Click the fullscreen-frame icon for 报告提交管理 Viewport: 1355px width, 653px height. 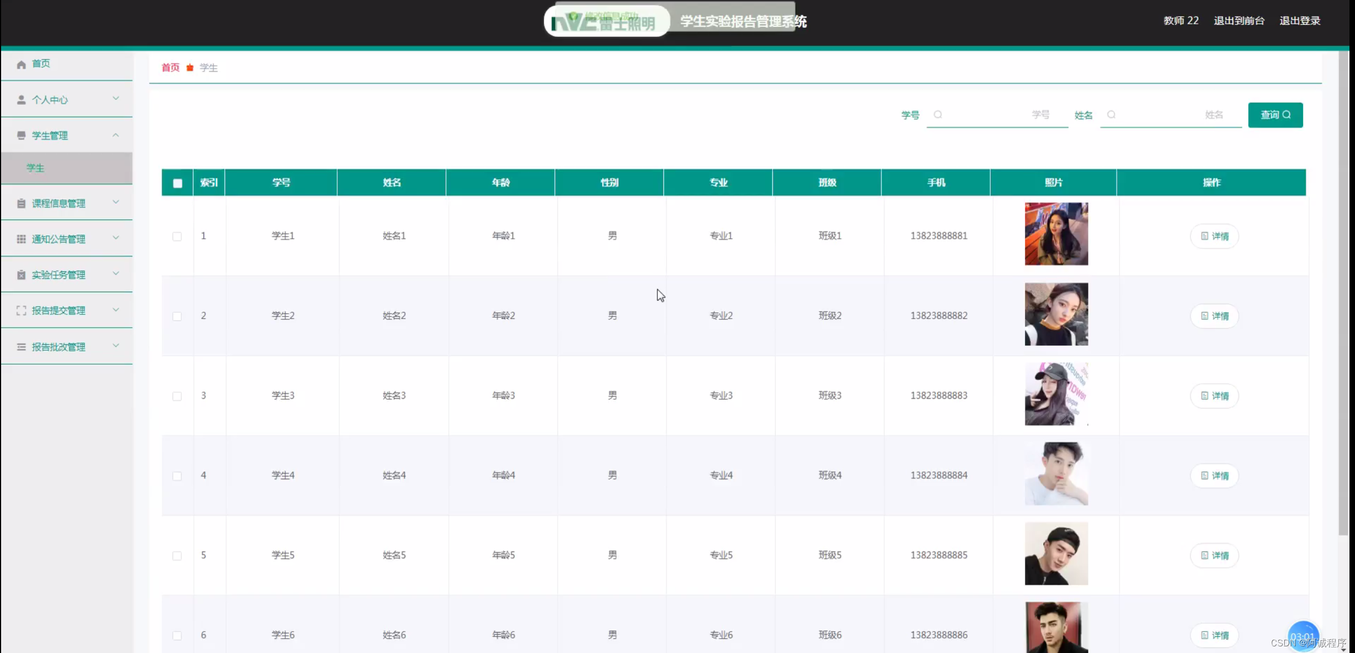pyautogui.click(x=21, y=310)
